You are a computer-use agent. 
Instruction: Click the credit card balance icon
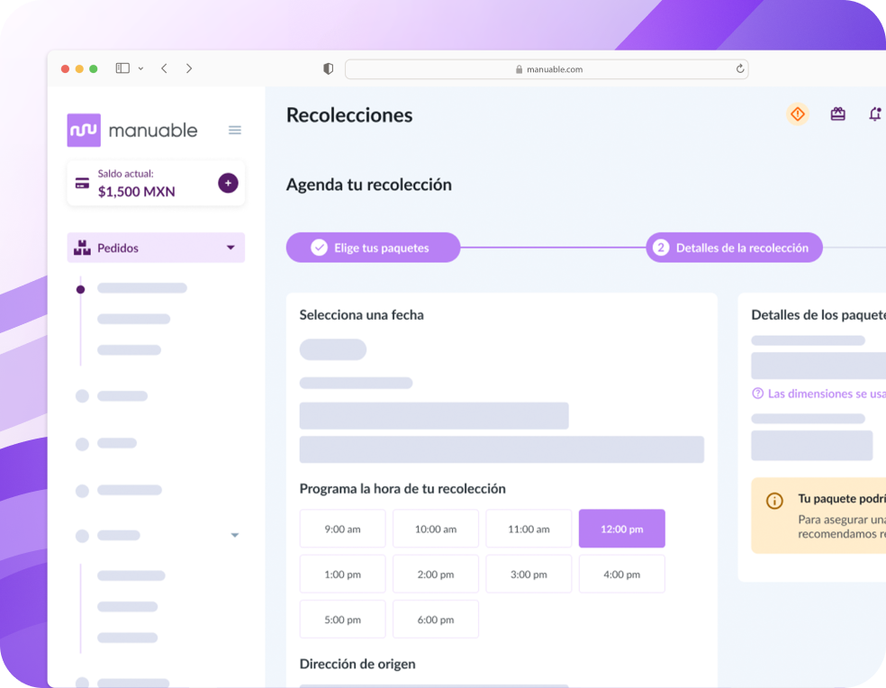(x=83, y=183)
